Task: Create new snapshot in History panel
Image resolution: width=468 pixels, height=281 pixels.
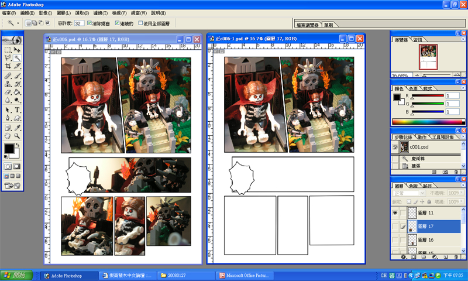Action: [x=445, y=172]
